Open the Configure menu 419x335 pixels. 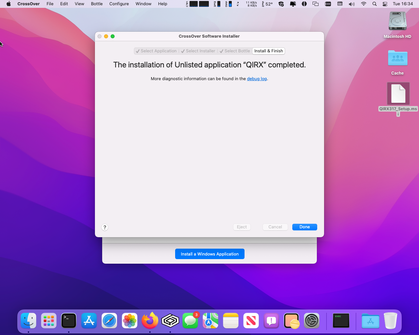tap(119, 4)
